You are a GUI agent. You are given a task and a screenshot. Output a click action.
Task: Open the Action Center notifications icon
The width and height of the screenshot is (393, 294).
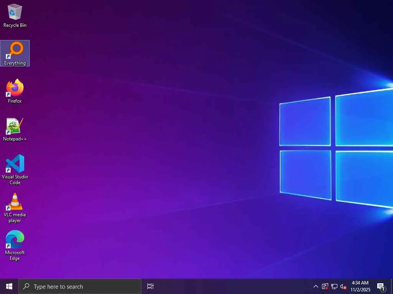click(x=381, y=286)
